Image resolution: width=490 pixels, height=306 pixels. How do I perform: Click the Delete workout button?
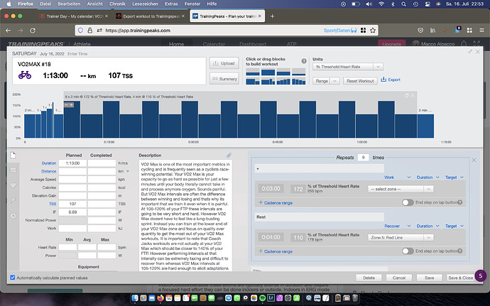369,278
